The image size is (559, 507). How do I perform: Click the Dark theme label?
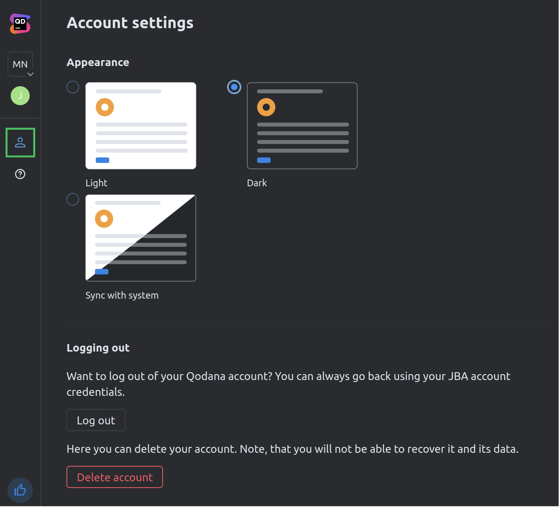click(257, 183)
